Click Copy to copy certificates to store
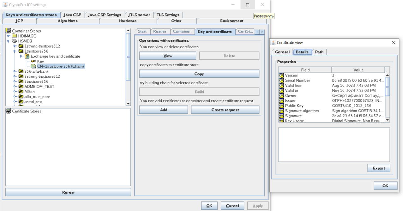The width and height of the screenshot is (403, 211). point(199,74)
